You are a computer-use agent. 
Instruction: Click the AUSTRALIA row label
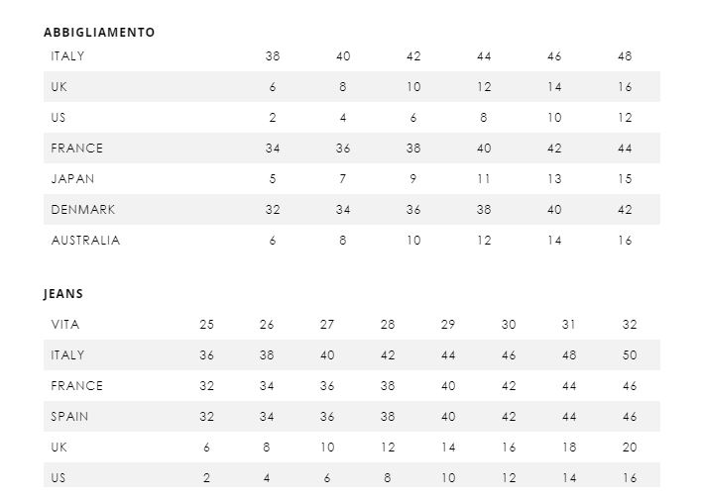pyautogui.click(x=85, y=241)
